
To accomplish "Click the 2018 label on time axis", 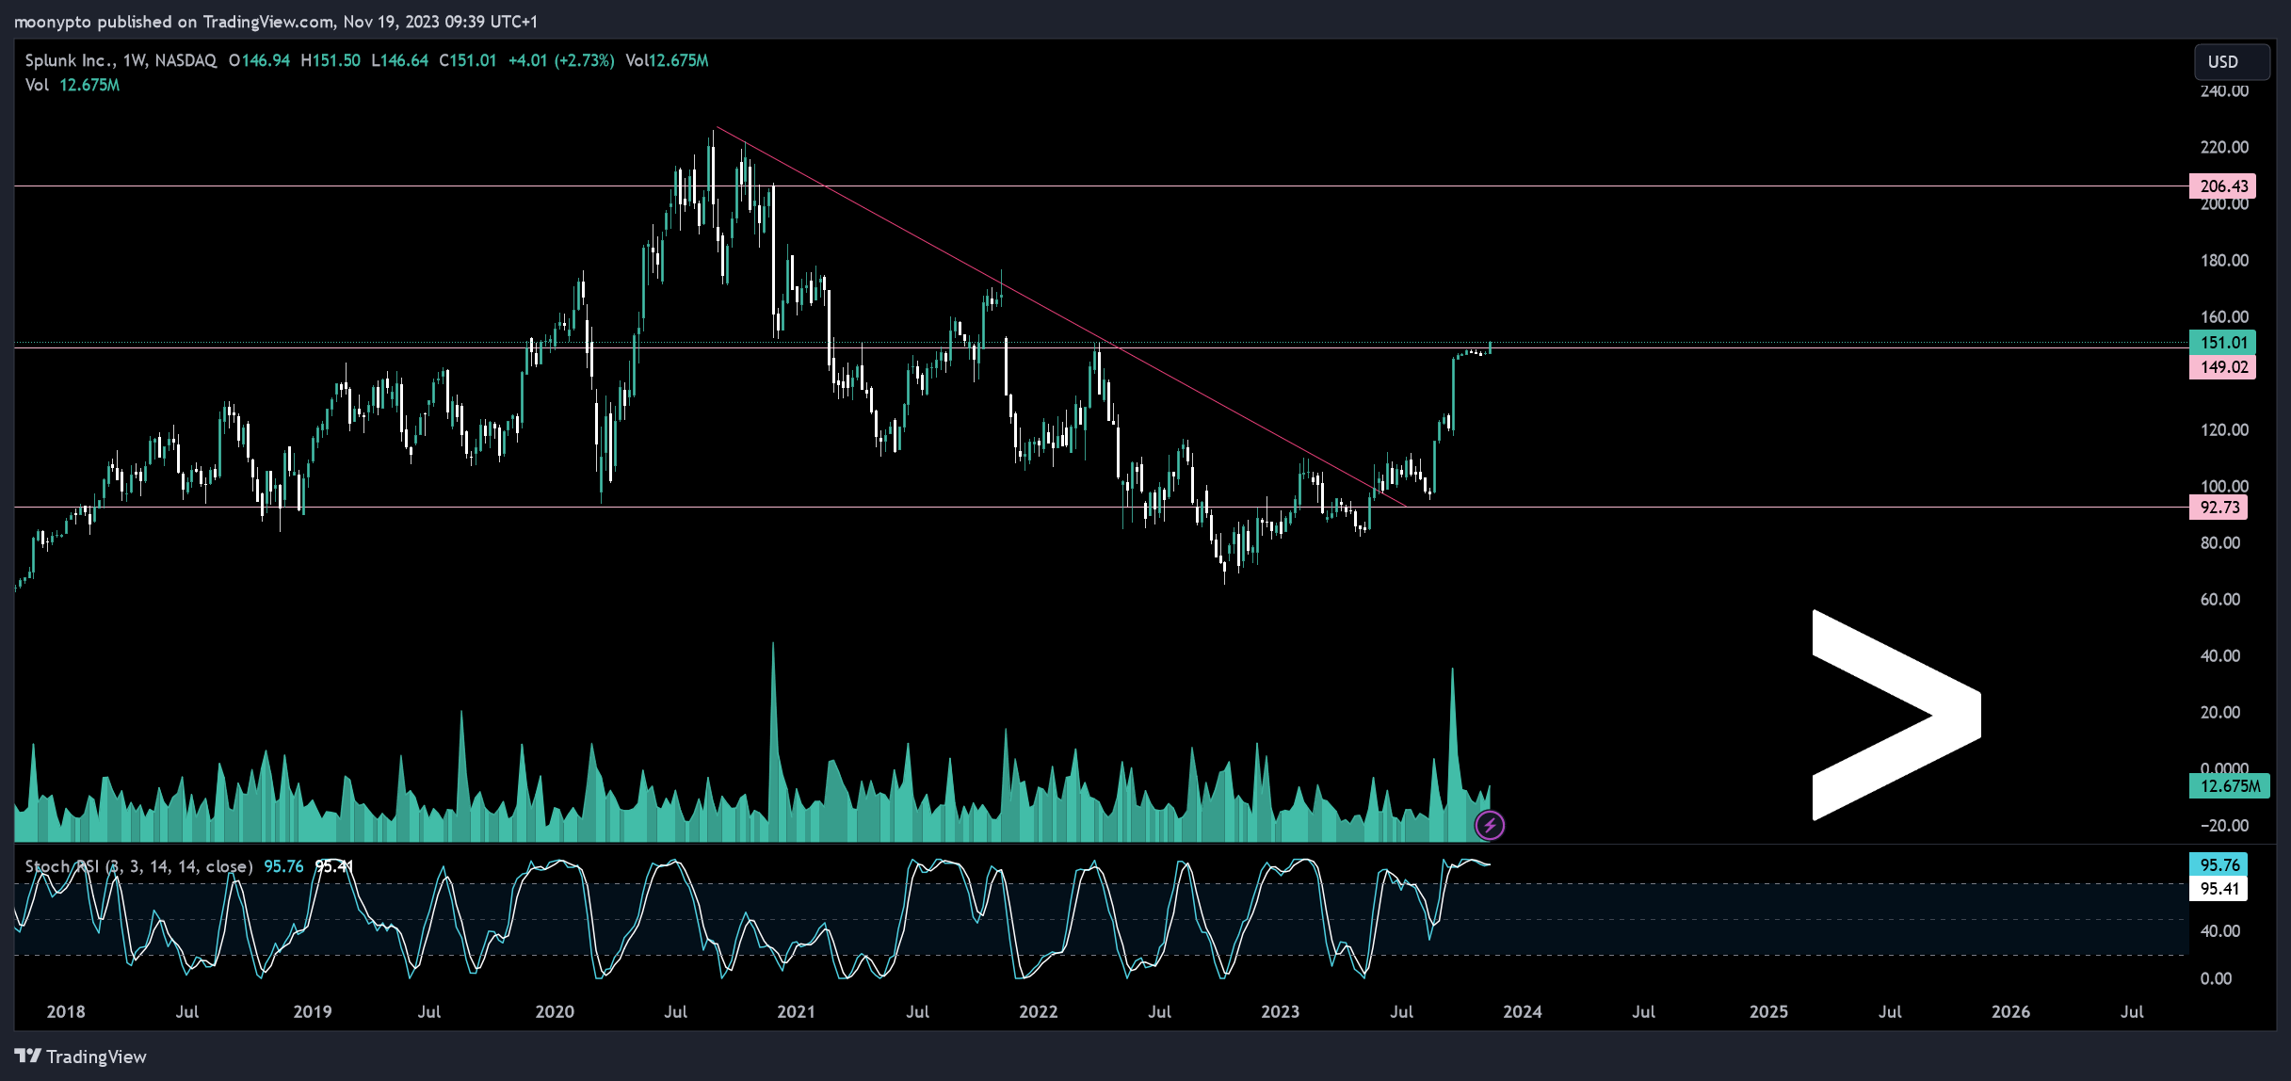I will coord(66,1011).
